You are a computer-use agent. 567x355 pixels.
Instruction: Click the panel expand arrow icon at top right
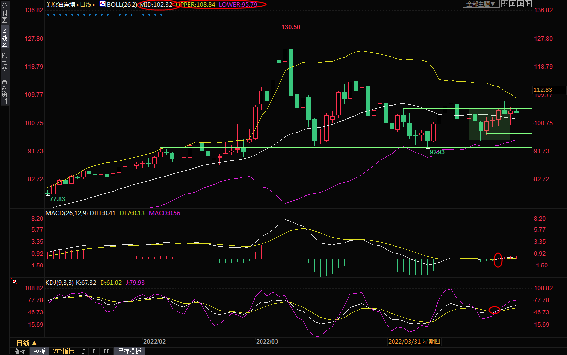point(528,4)
